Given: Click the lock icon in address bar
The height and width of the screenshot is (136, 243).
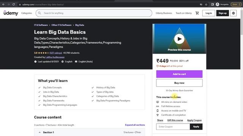Looking at the screenshot, I should (x=20, y=5).
